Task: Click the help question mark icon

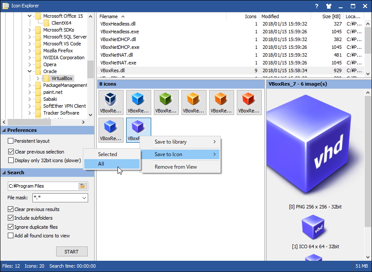Action: point(317,6)
